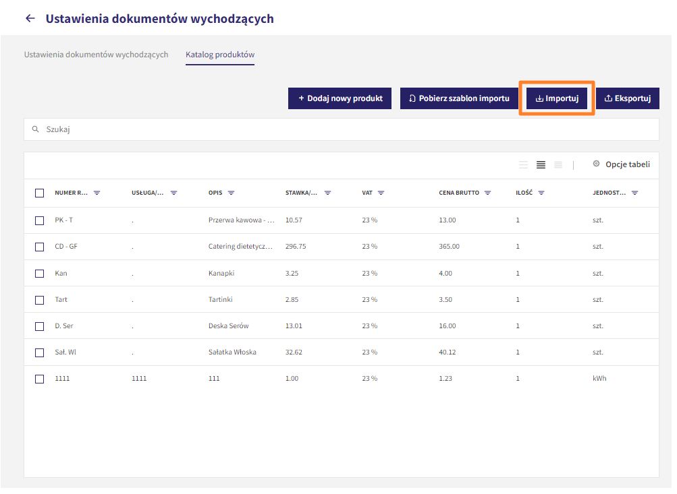677x494 pixels.
Task: Focus the Szukaj search field
Action: (x=341, y=129)
